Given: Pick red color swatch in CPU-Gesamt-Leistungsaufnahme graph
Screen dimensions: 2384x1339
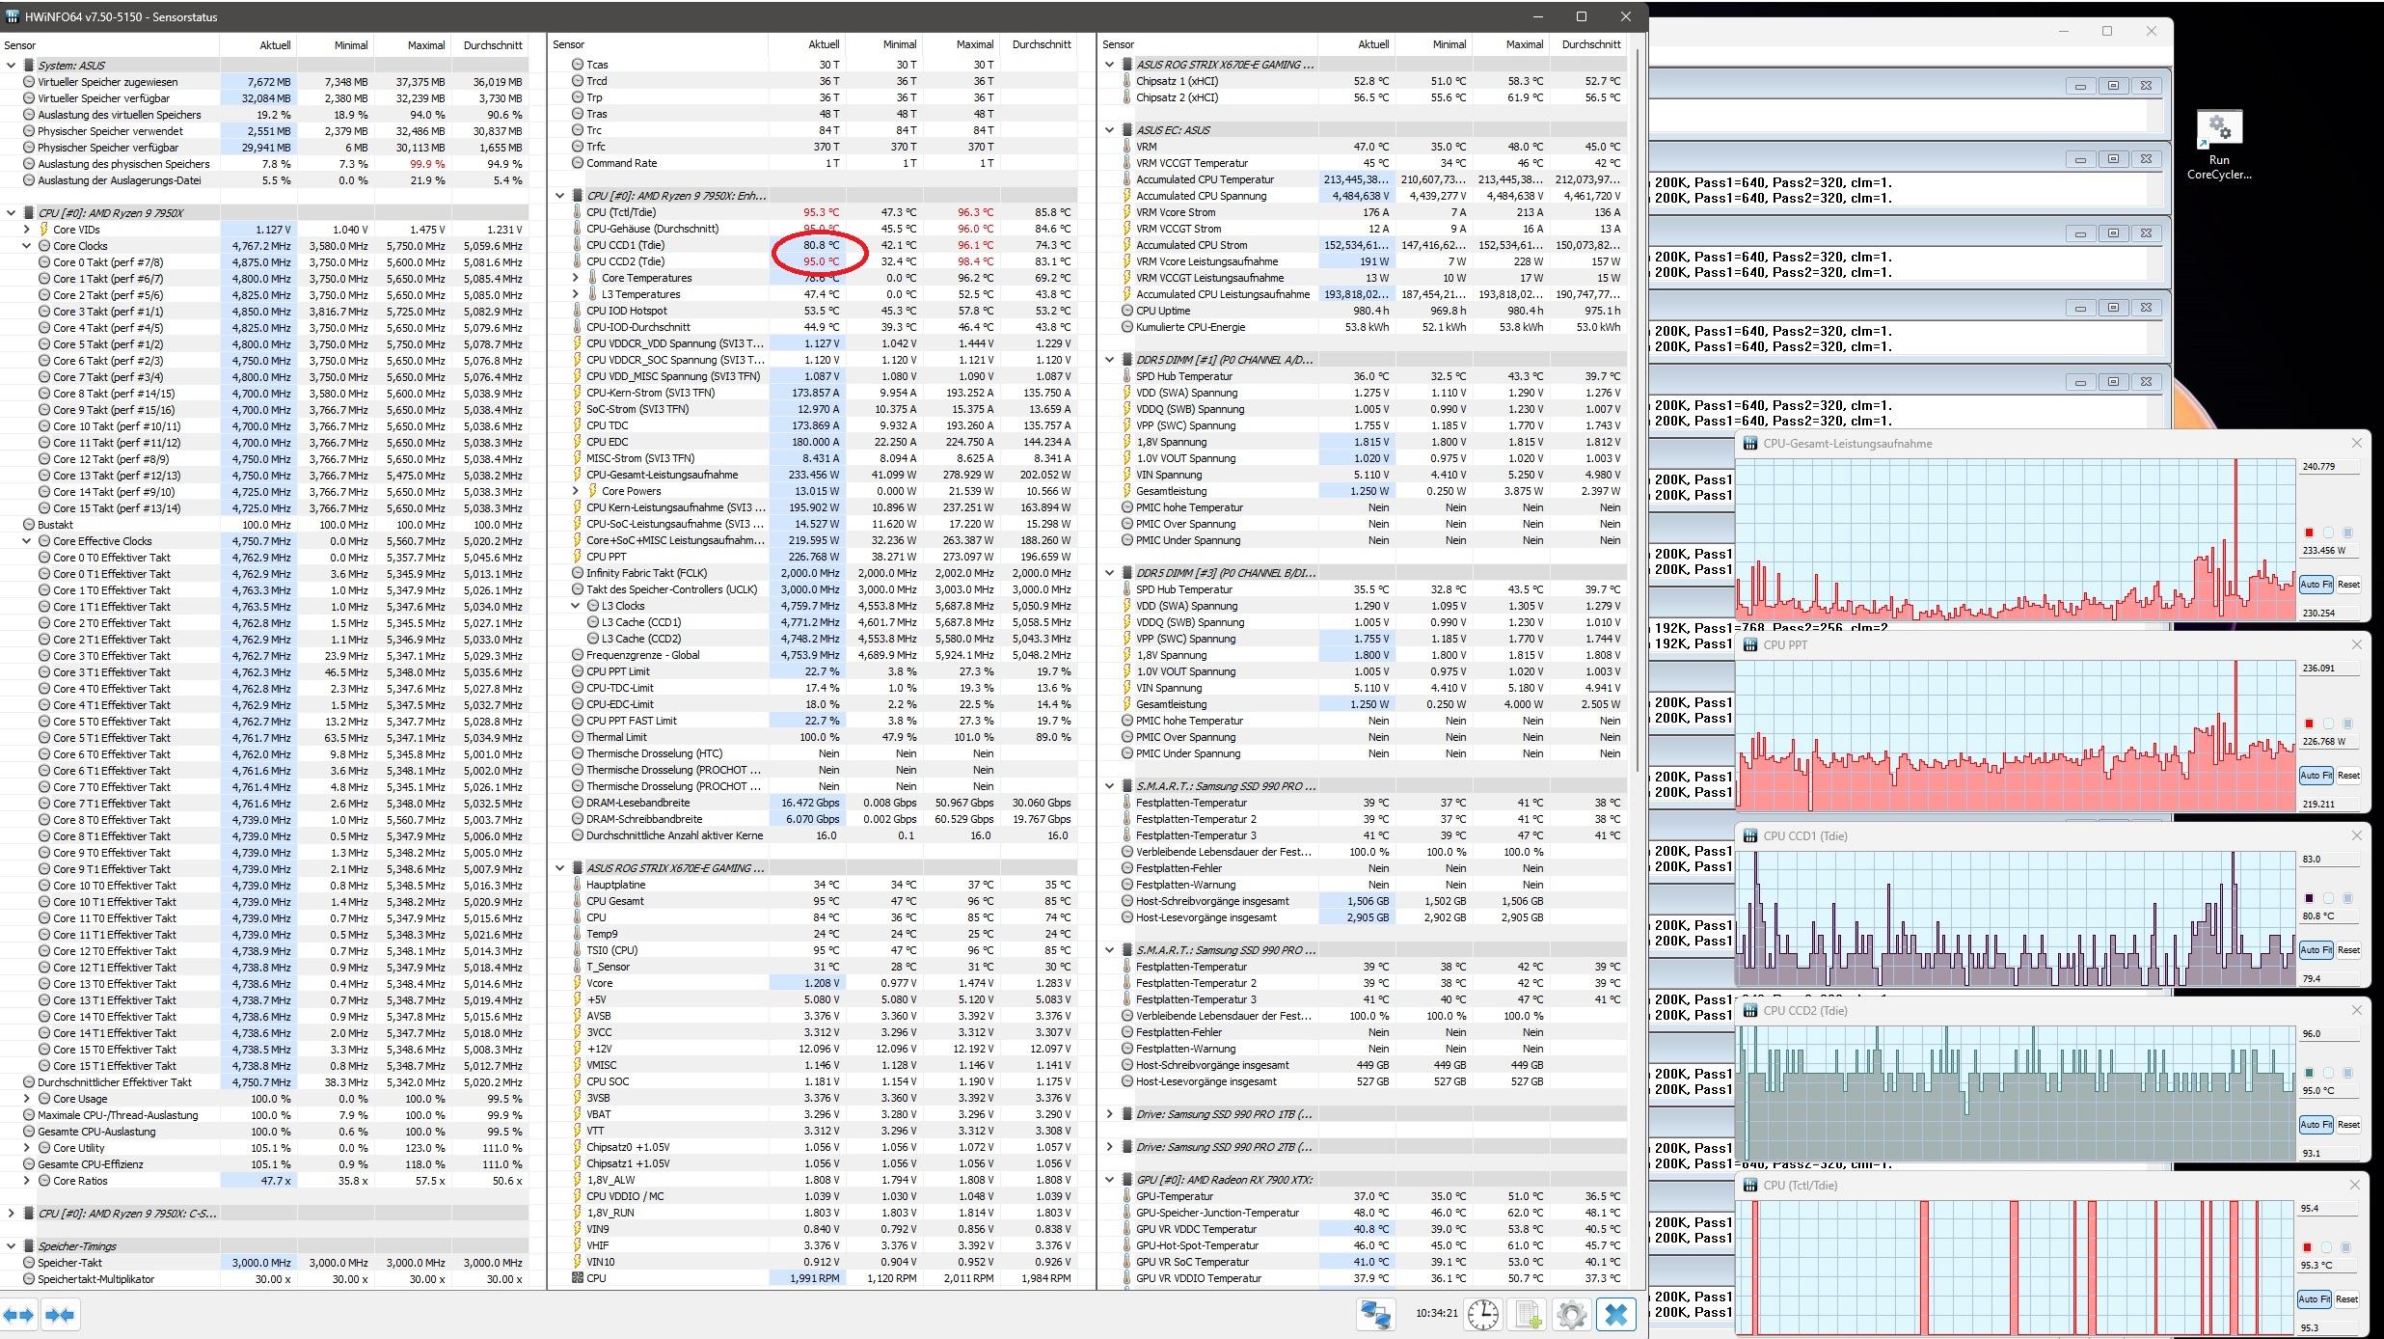Looking at the screenshot, I should pyautogui.click(x=2310, y=533).
